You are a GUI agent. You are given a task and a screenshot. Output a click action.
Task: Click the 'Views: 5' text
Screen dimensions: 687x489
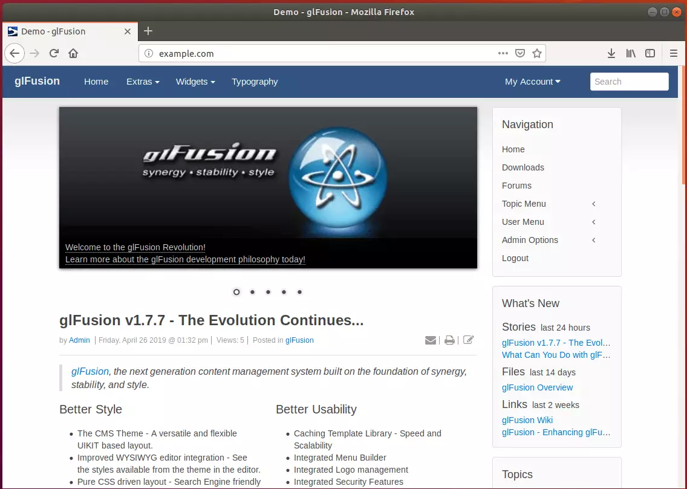[230, 340]
